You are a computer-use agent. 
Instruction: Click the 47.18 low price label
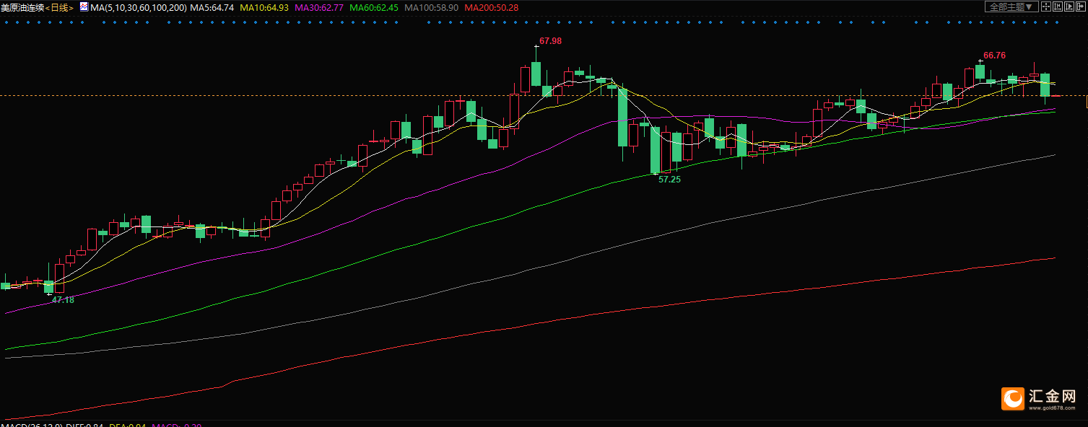tap(63, 300)
